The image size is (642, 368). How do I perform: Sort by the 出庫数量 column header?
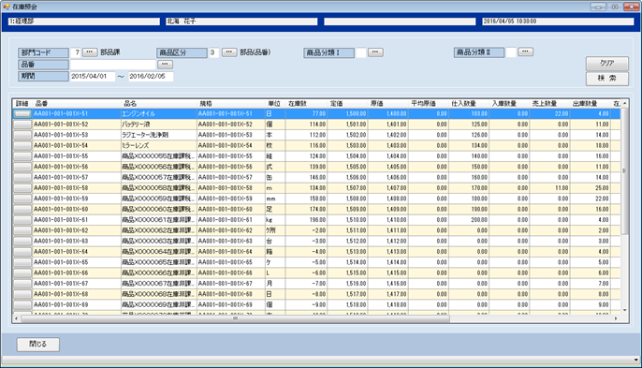(x=590, y=104)
